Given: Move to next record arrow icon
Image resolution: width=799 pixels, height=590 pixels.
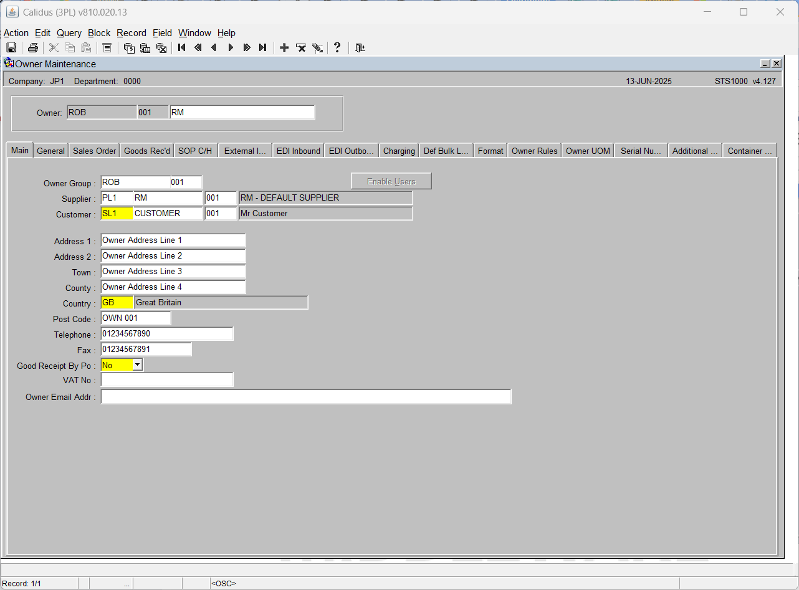Looking at the screenshot, I should click(x=231, y=47).
